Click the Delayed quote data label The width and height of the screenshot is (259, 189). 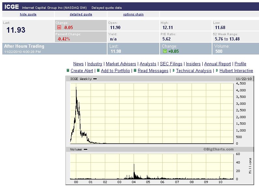click(107, 8)
